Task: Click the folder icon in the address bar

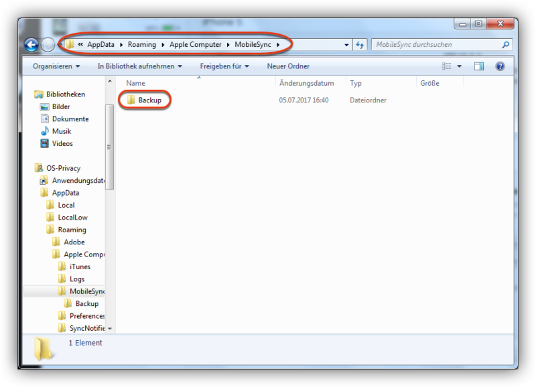Action: (x=70, y=44)
